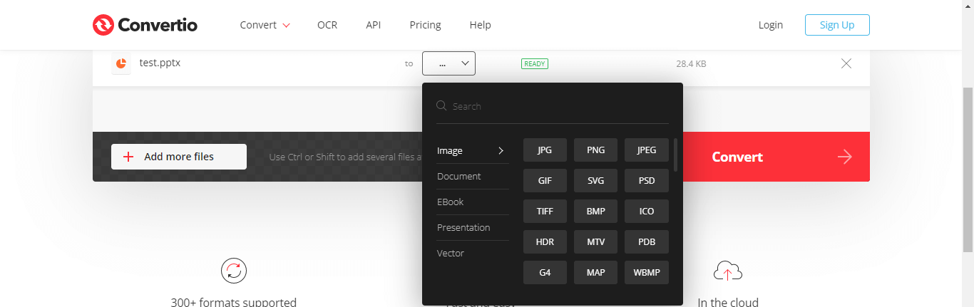Image resolution: width=974 pixels, height=307 pixels.
Task: Open the output format dropdown for test.pptx
Action: point(448,63)
